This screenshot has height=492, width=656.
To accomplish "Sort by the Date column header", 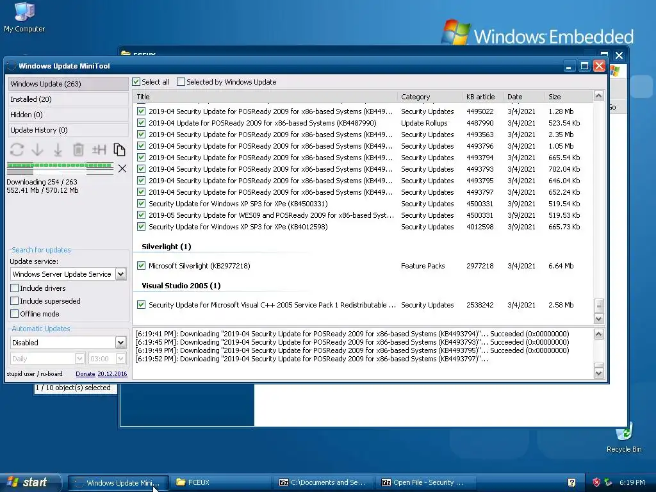I will [x=524, y=97].
